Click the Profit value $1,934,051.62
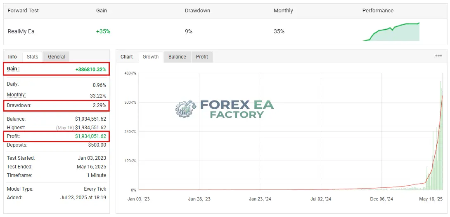 (x=91, y=136)
